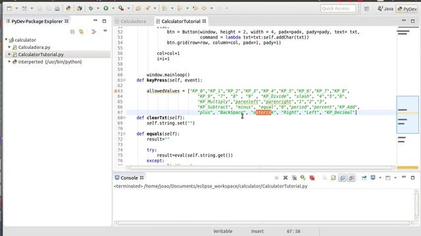Select the PyDev Package Explorer tab

pyautogui.click(x=37, y=21)
